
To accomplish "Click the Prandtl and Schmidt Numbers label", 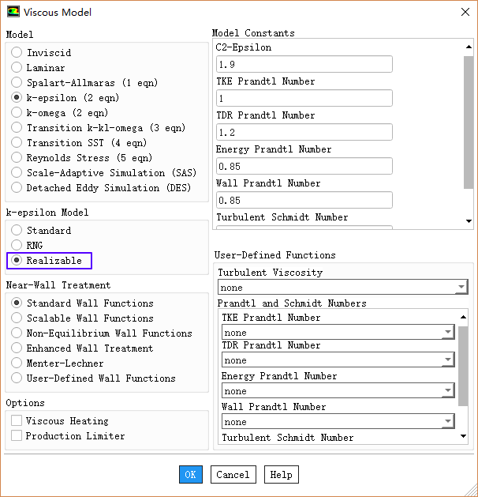I will click(292, 303).
